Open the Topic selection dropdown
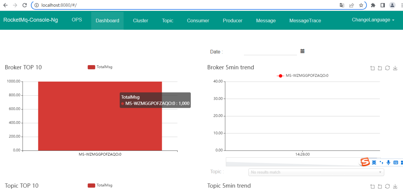The width and height of the screenshot is (403, 191). [316, 172]
